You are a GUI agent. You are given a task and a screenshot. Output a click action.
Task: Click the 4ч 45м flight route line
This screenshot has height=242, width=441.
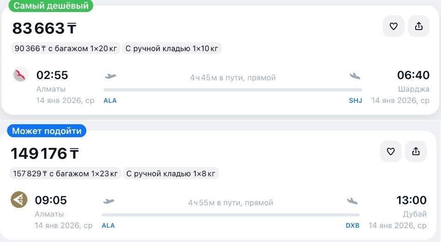233,90
